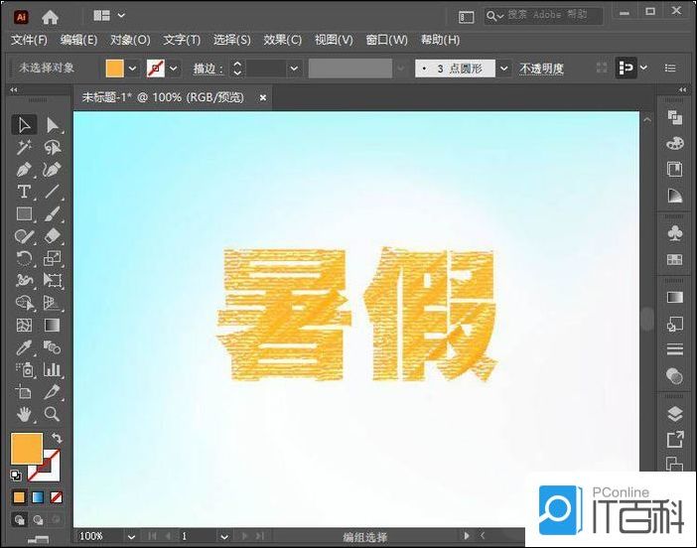
Task: Expand the align options dropdown arrow
Action: tap(643, 68)
